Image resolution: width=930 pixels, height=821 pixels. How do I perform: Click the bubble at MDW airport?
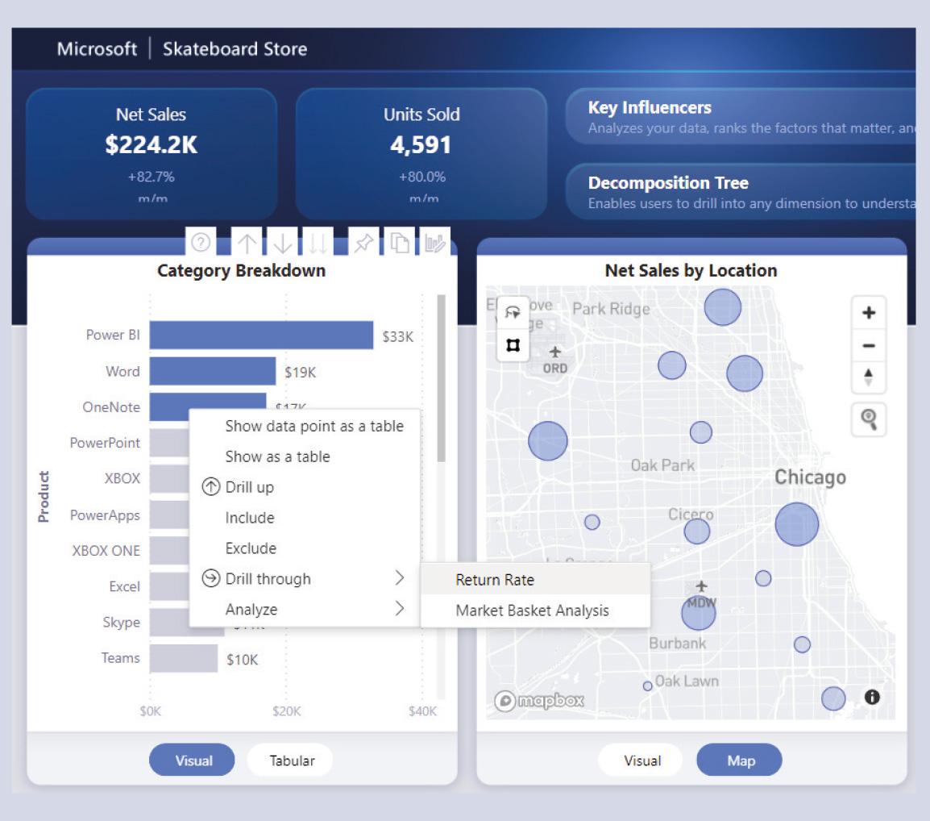(x=699, y=613)
